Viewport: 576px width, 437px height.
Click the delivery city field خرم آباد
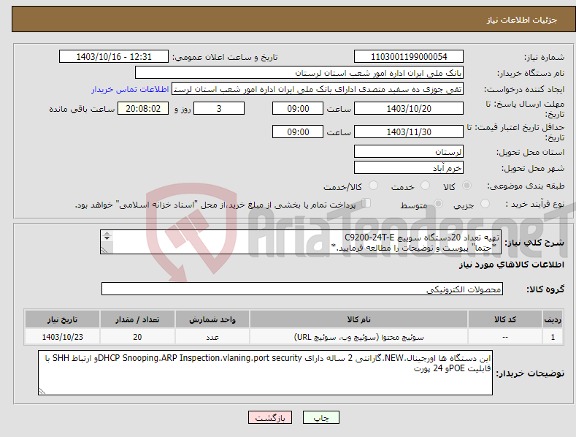click(x=409, y=168)
